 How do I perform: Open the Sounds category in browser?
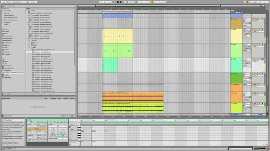coord(6,31)
